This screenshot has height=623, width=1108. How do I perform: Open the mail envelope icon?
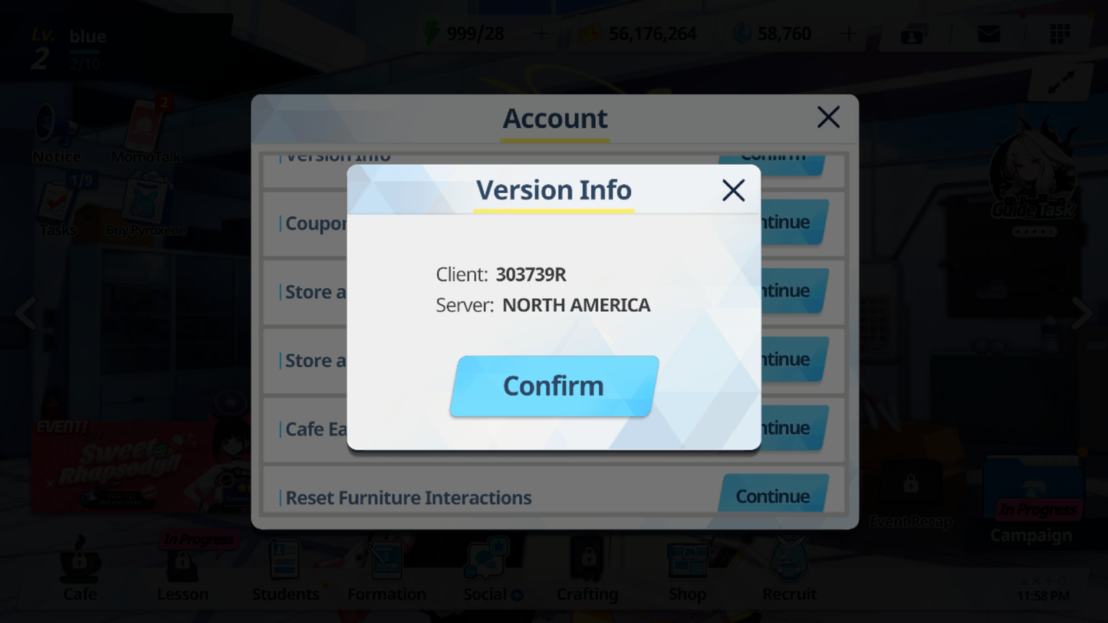[x=989, y=34]
